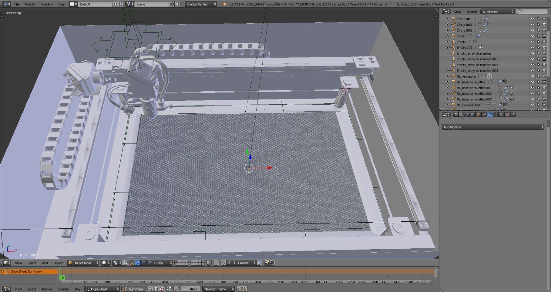Click the dope sheet magnifier search icon
This screenshot has width=551, height=292.
coord(176,289)
